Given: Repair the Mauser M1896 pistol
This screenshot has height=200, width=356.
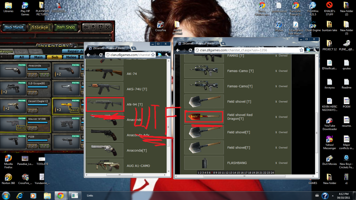Looking at the screenshot, I should 32,129.
